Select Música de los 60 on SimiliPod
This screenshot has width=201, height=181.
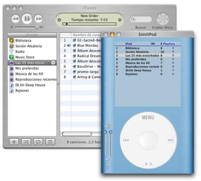(148, 63)
